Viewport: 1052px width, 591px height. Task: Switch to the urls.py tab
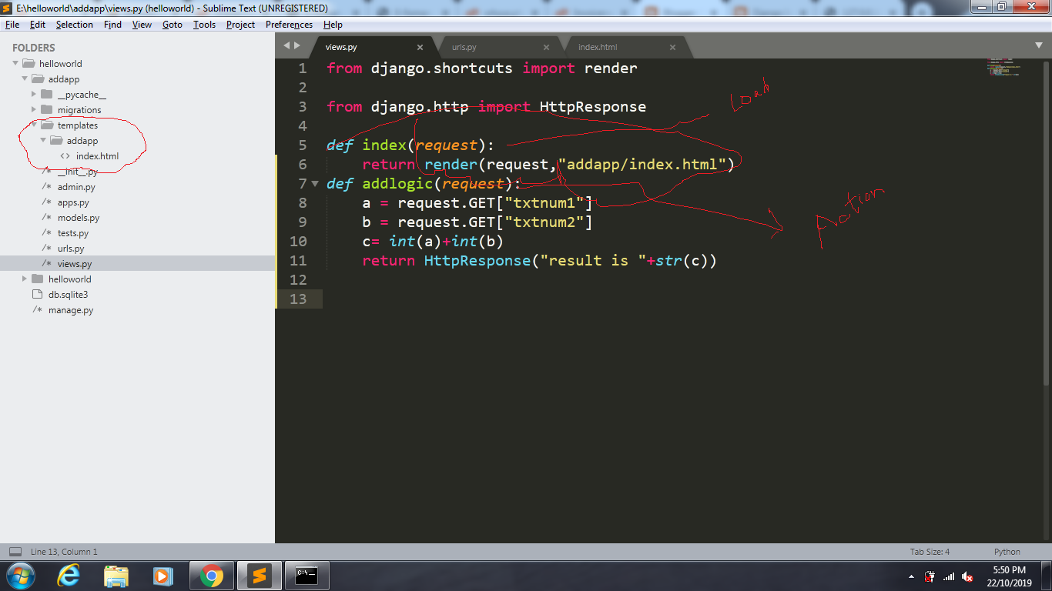click(464, 46)
